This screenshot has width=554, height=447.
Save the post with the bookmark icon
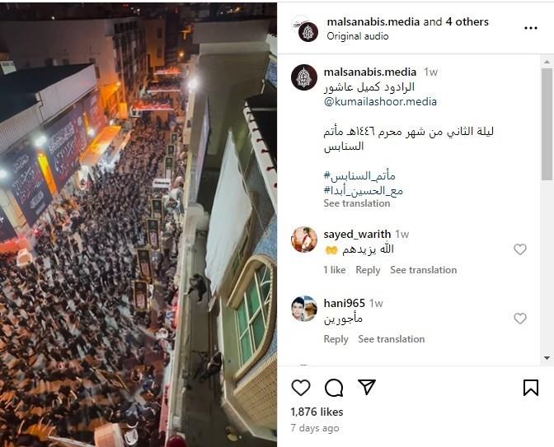(x=530, y=388)
